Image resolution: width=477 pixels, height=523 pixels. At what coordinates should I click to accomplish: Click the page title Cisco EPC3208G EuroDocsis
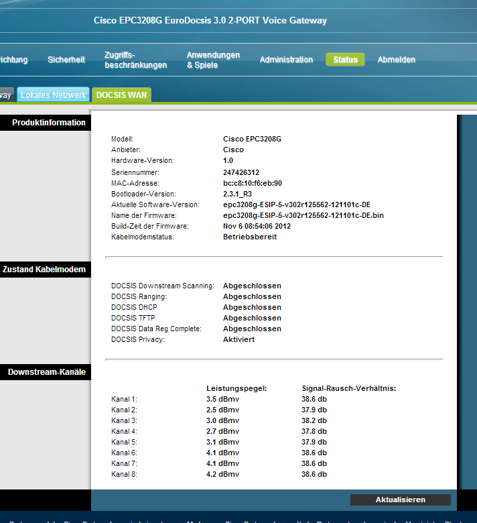coord(210,21)
